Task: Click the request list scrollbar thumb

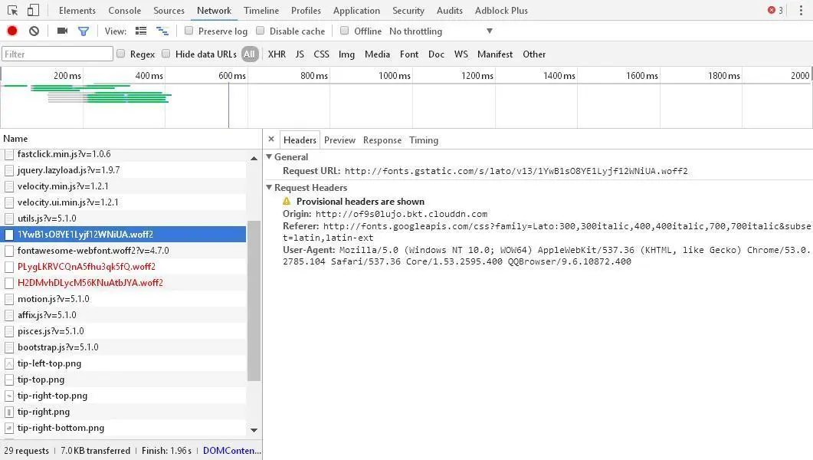Action: 254,301
